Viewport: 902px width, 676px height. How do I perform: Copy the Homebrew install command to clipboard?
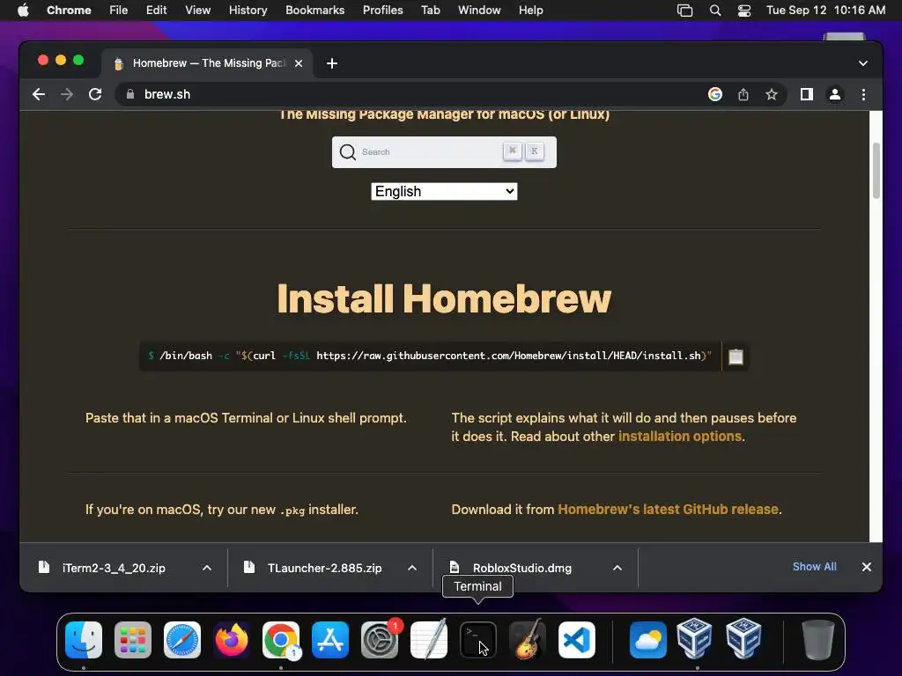pyautogui.click(x=736, y=356)
